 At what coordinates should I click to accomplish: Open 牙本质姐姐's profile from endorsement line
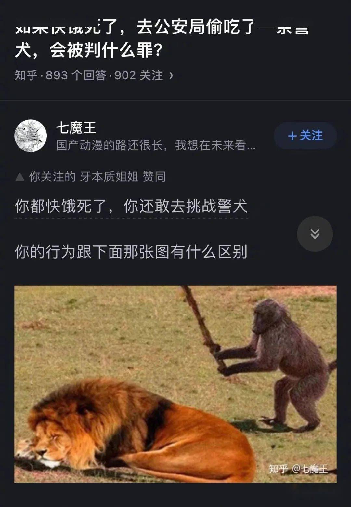point(109,177)
